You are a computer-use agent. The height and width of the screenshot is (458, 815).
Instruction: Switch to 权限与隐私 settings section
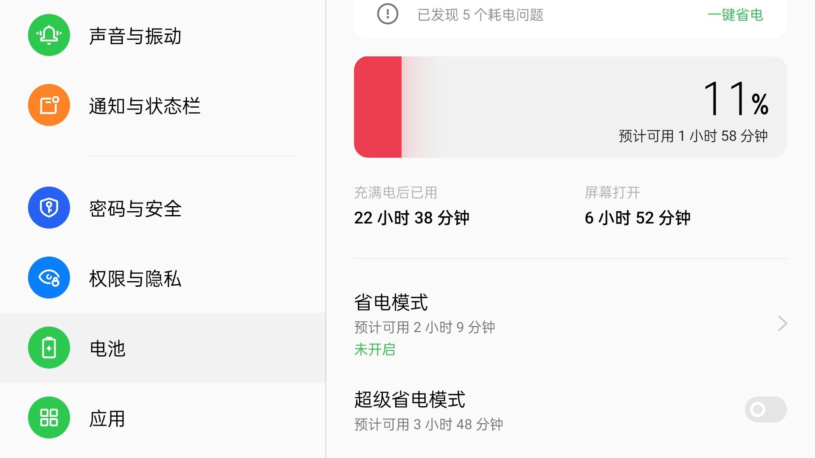(x=135, y=278)
